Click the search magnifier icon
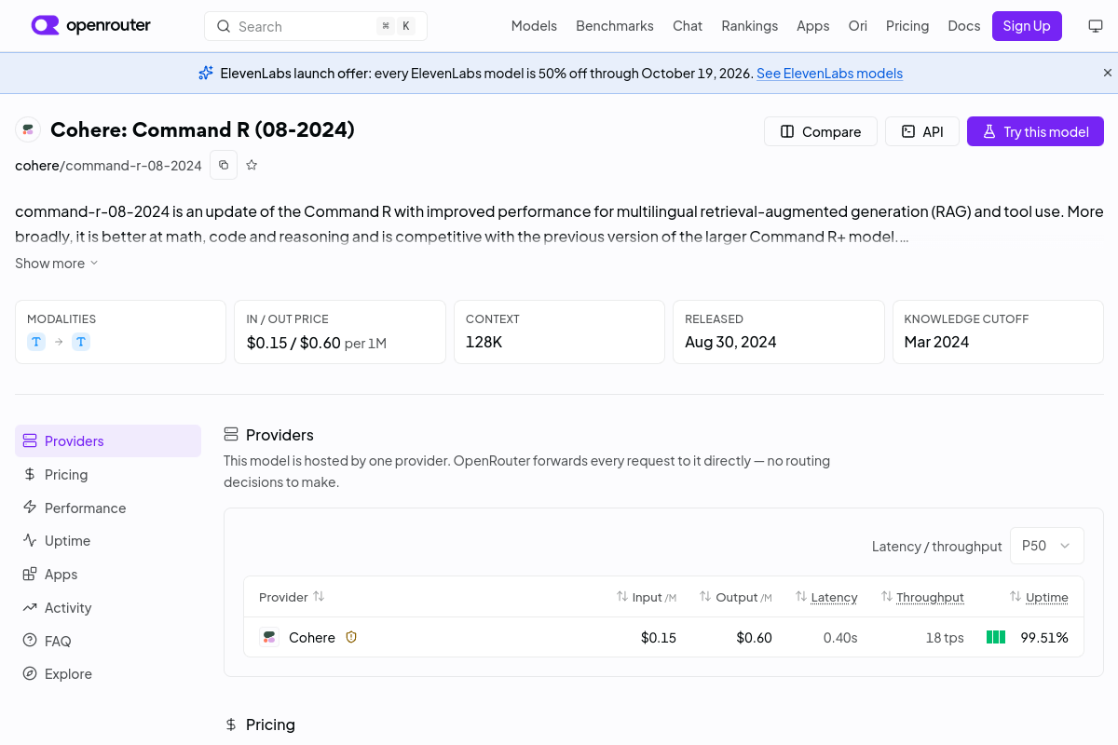 pyautogui.click(x=224, y=26)
